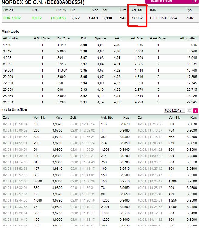Click the top Bid value 3,977
This screenshot has height=231, width=202.
(75, 18)
